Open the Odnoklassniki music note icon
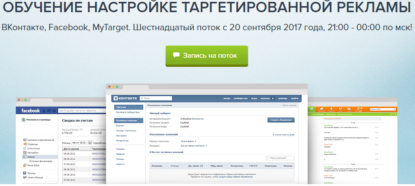 pos(359,109)
